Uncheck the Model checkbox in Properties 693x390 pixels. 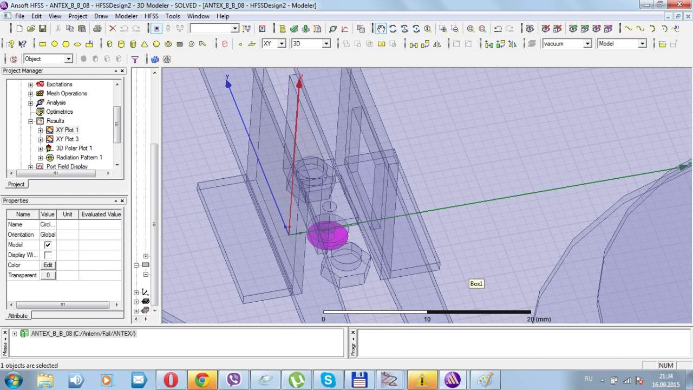(48, 245)
